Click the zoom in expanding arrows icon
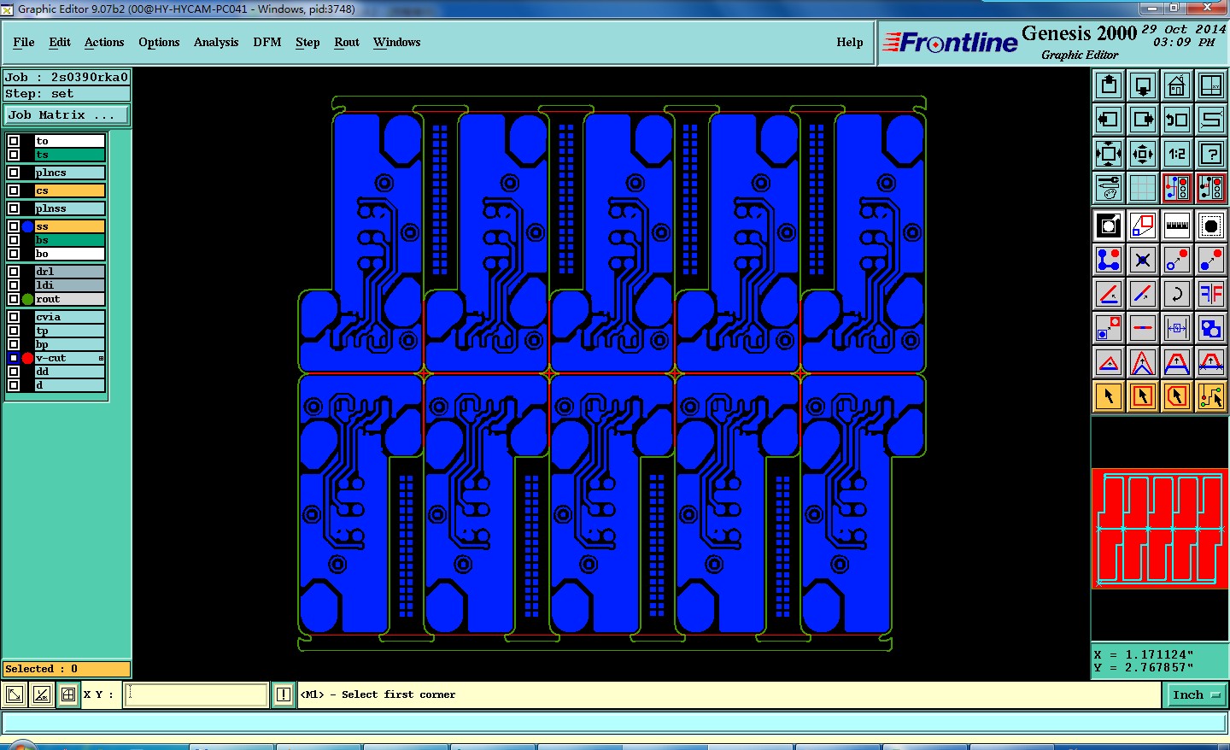Viewport: 1230px width, 750px height. coord(1109,154)
